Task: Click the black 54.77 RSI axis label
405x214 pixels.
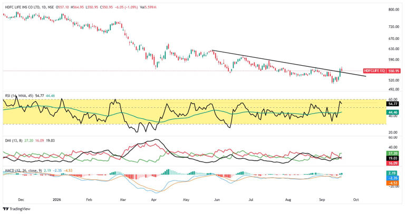Action: click(x=393, y=104)
